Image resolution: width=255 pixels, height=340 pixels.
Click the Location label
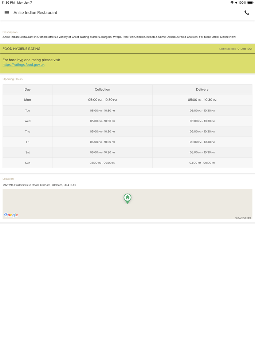(x=8, y=179)
